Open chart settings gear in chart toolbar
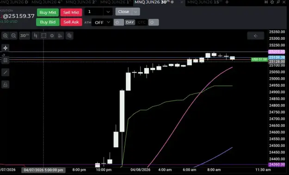 52,36
